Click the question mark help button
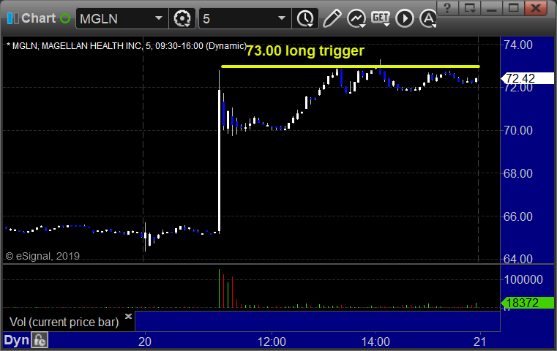This screenshot has height=351, width=557. (447, 8)
